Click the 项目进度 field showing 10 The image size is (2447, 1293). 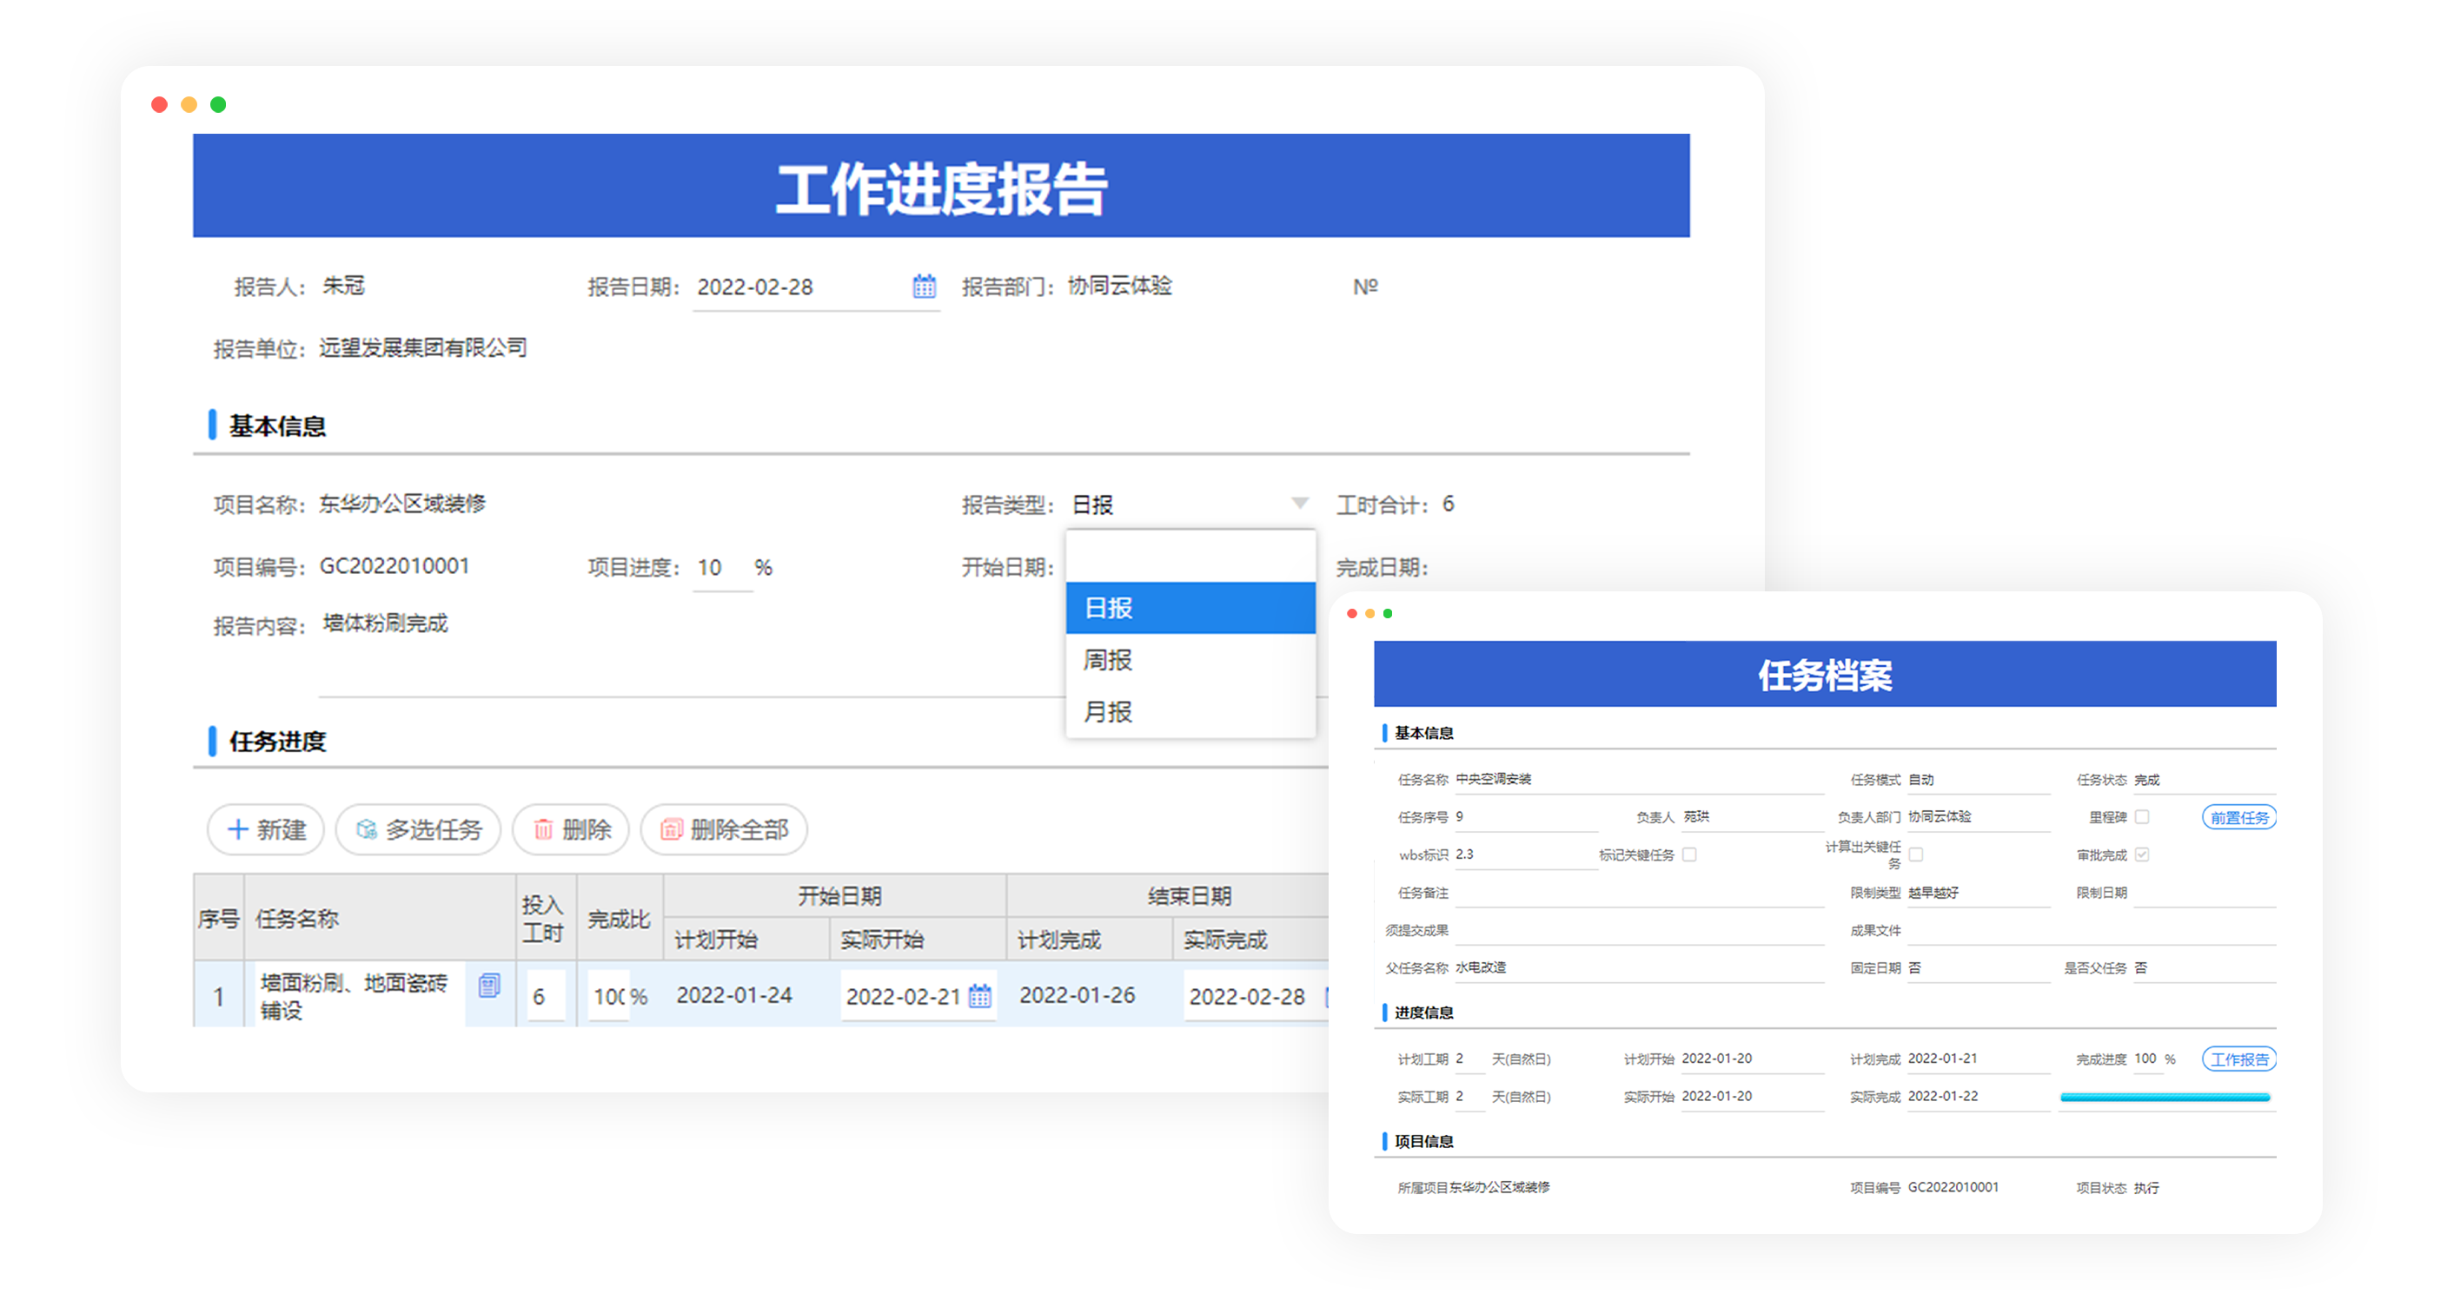pos(722,568)
